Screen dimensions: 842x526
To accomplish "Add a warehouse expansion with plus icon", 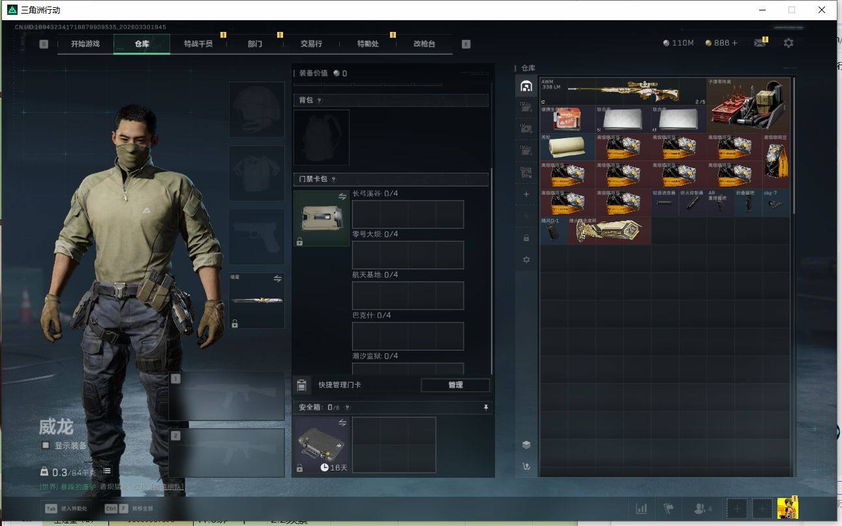I will click(x=526, y=194).
